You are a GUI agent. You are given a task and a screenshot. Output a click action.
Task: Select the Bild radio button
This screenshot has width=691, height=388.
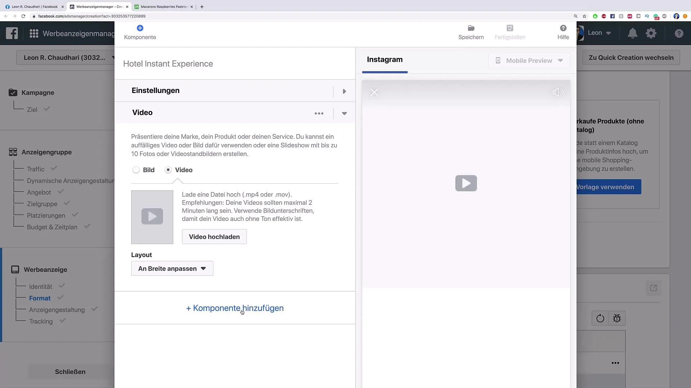point(136,170)
